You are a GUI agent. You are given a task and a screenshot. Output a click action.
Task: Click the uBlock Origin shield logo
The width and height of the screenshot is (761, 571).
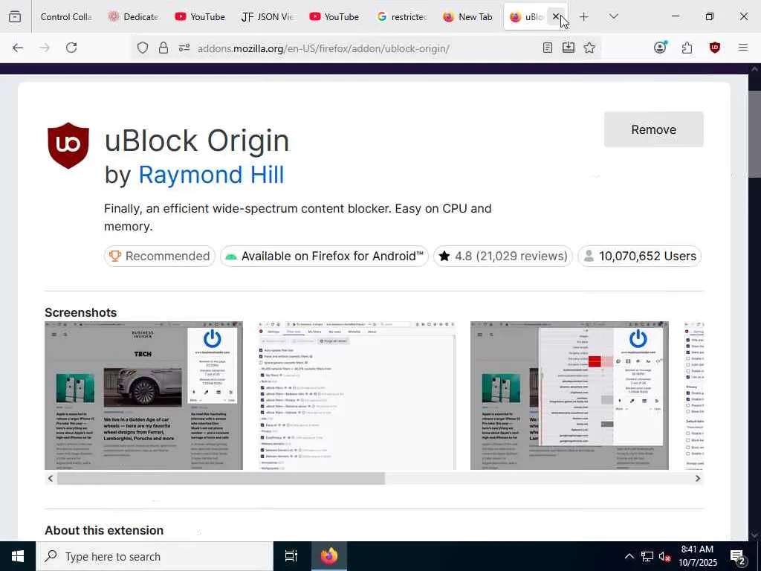(x=68, y=146)
